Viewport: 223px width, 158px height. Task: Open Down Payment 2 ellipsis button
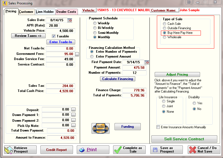tap(74, 120)
